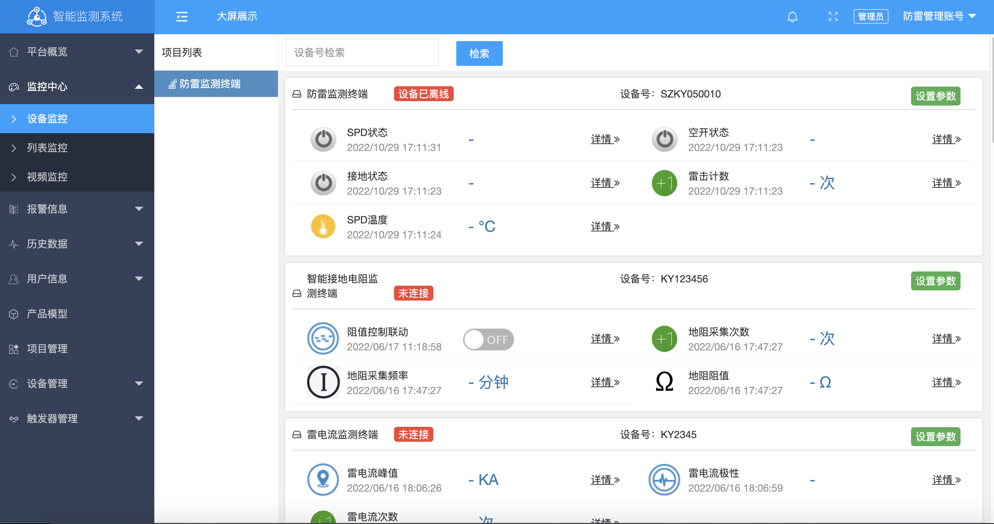Click the 触发器管理 link icon
The height and width of the screenshot is (524, 994).
point(13,419)
